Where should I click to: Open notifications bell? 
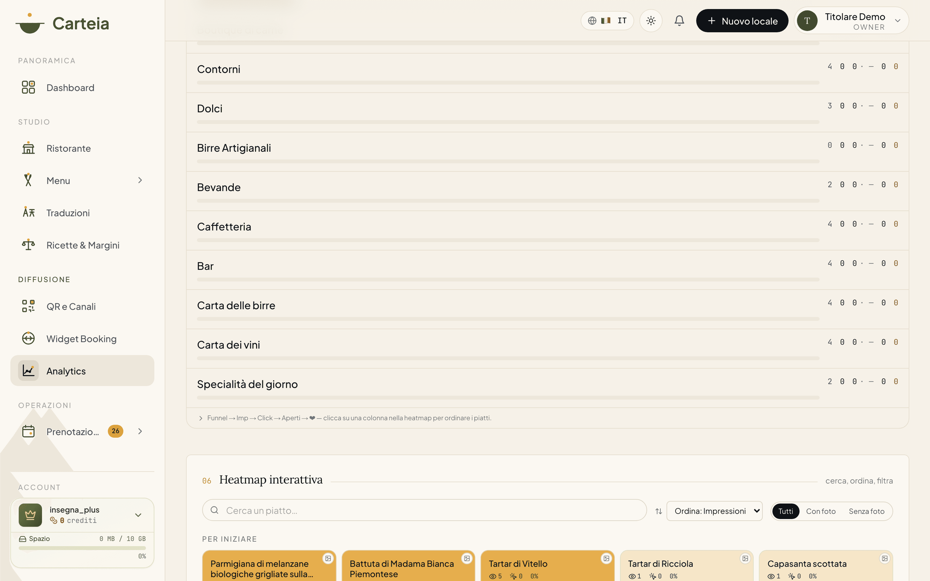(x=679, y=20)
